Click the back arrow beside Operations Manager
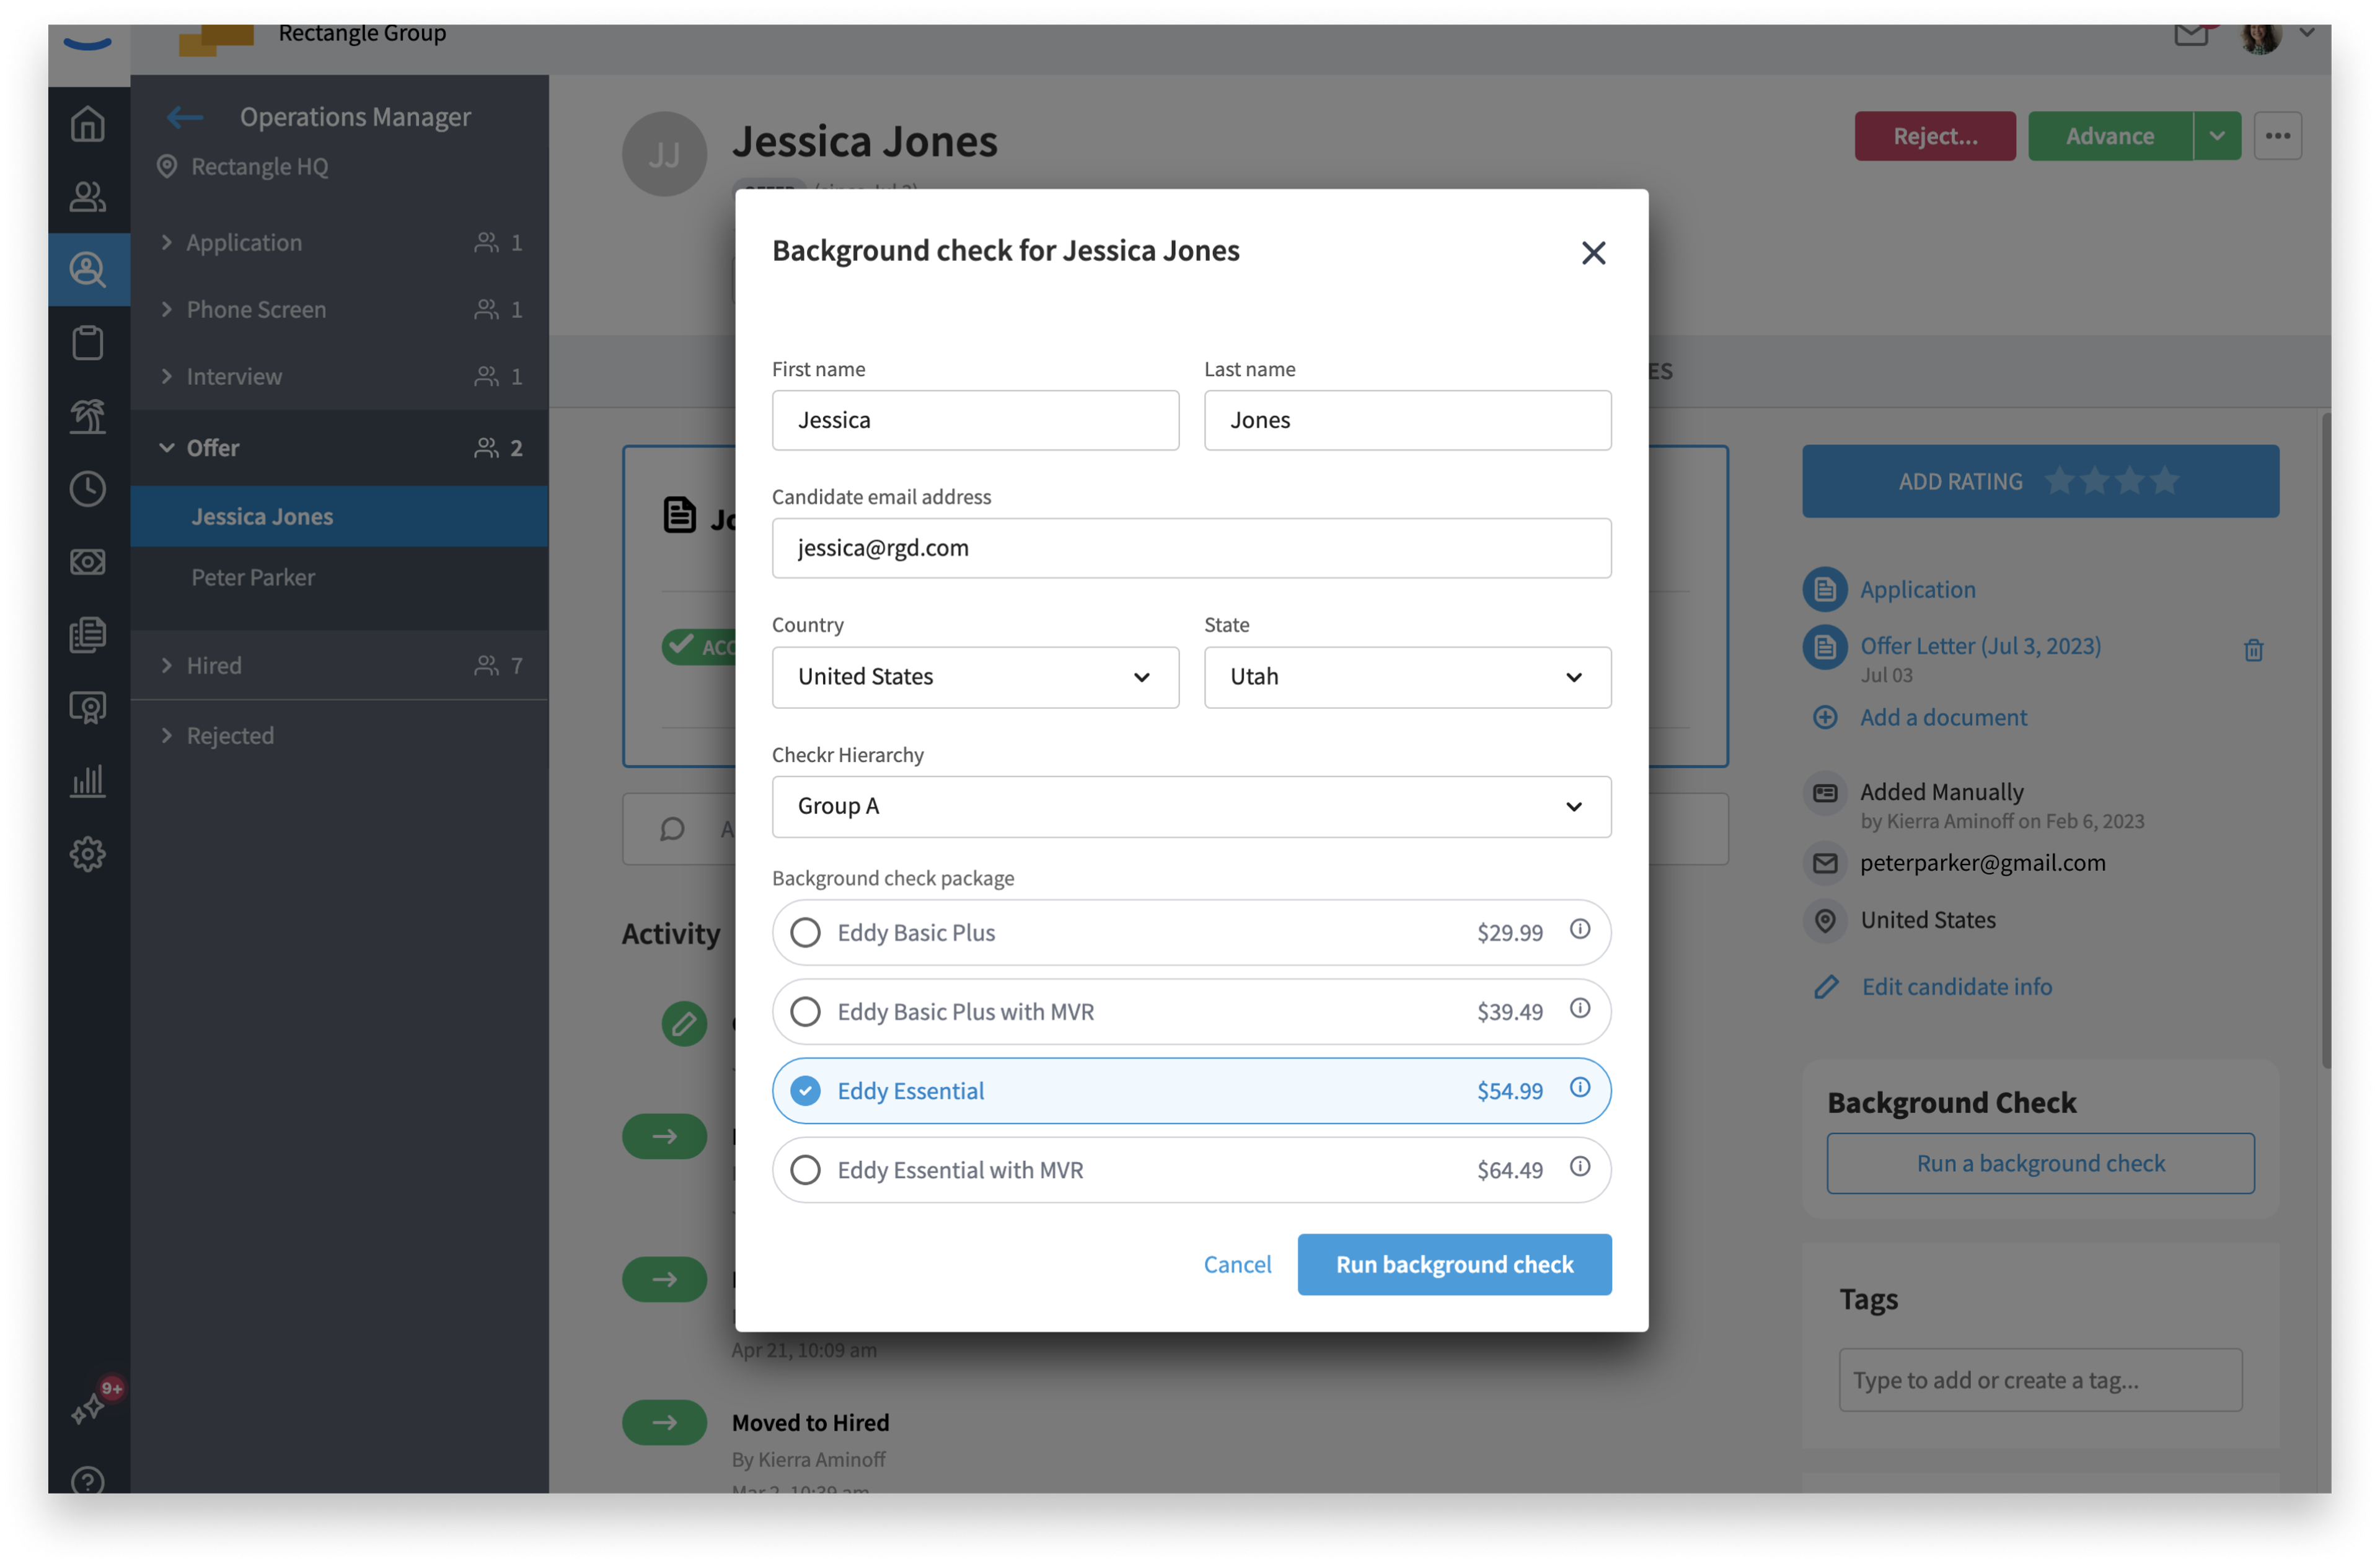2380x1566 pixels. (185, 117)
